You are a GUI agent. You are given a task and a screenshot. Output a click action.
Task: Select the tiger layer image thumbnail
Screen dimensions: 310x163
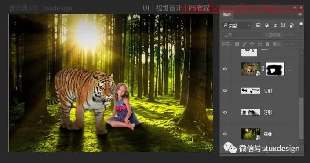click(x=251, y=69)
